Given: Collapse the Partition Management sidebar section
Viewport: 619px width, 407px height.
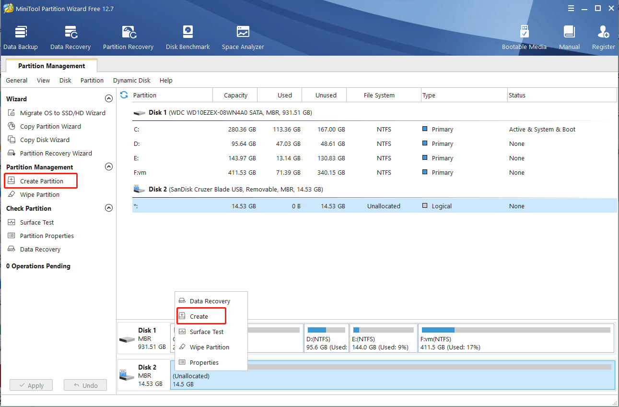Looking at the screenshot, I should click(x=109, y=167).
